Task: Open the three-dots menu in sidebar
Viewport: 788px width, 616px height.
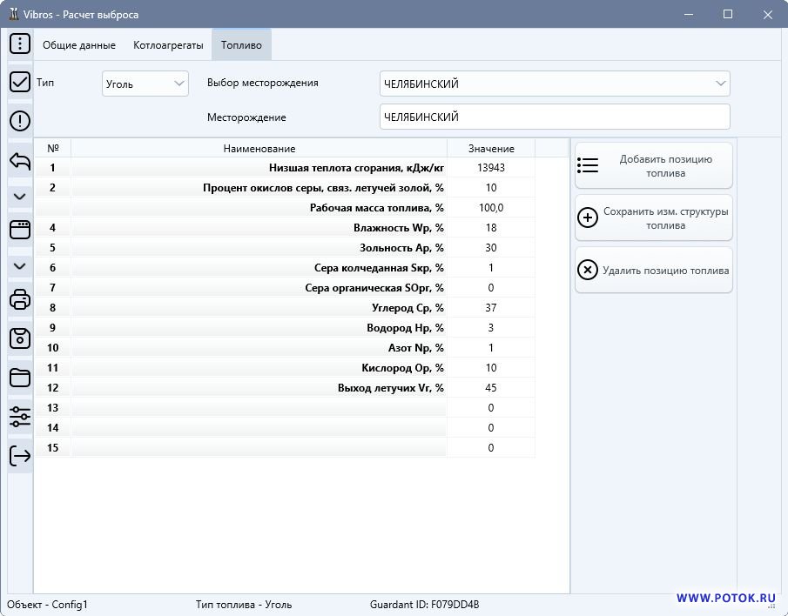Action: click(20, 44)
